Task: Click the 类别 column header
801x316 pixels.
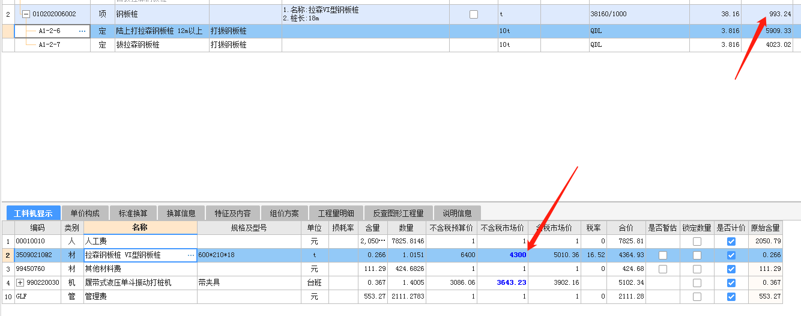Action: click(x=72, y=228)
